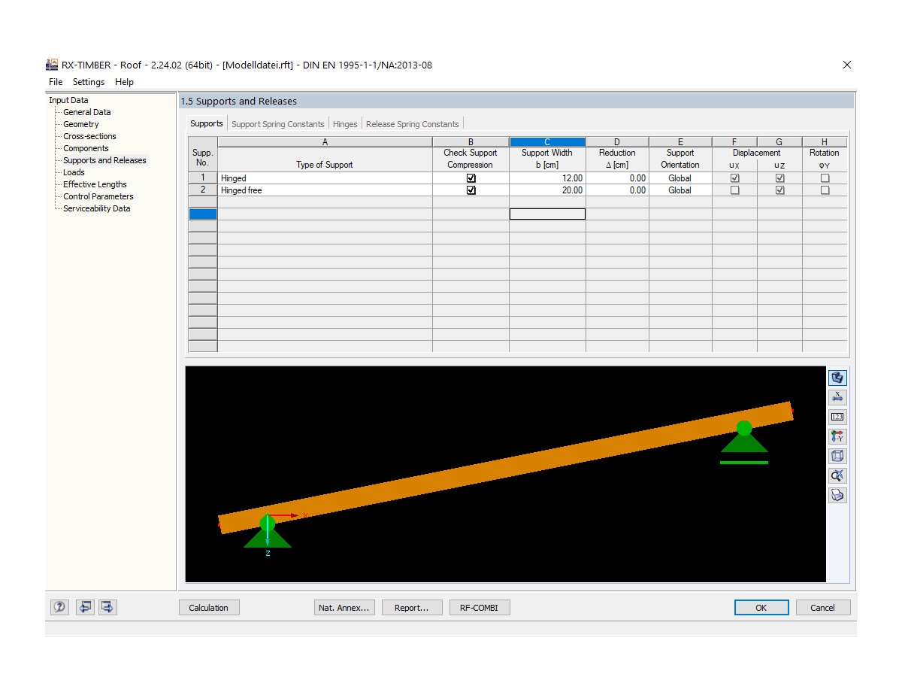Go to previous input window arrow icon
The width and height of the screenshot is (902, 677).
pos(85,607)
